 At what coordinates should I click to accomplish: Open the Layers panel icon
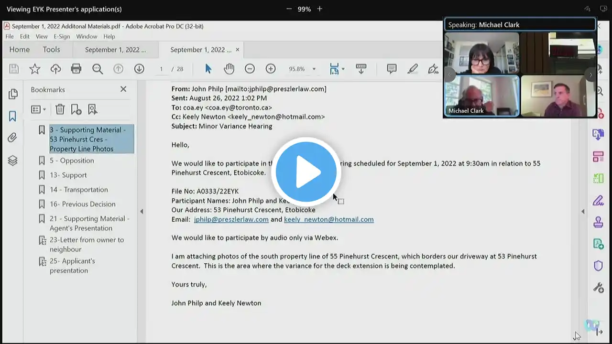pos(12,161)
